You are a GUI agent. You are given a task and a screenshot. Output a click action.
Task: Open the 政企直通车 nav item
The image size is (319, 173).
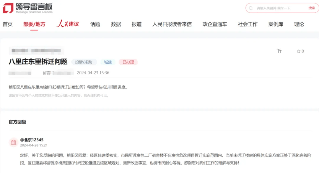[x=215, y=24]
